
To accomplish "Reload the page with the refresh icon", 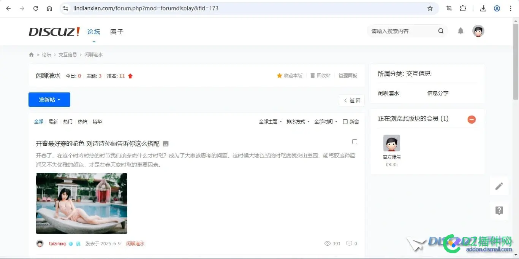I will coord(36,8).
